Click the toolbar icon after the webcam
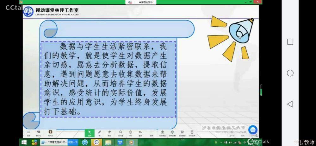Viewport: 316px width, 146px height. tap(172, 133)
